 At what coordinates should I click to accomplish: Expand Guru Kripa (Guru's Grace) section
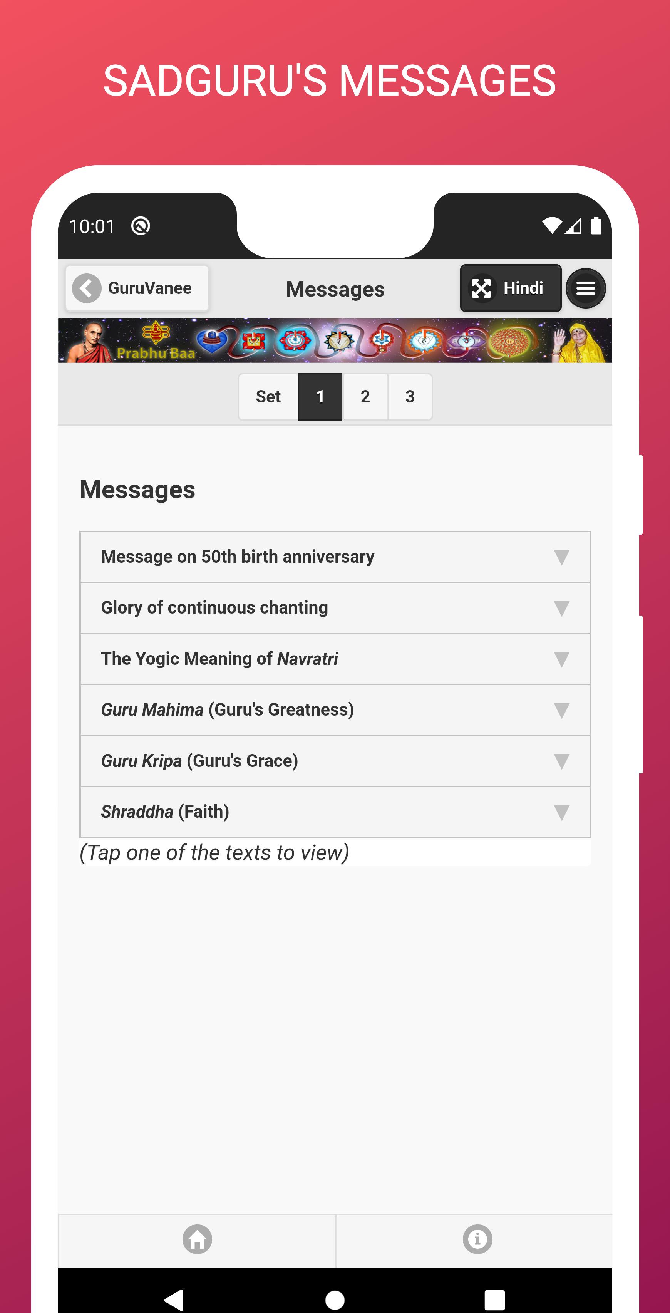click(335, 760)
